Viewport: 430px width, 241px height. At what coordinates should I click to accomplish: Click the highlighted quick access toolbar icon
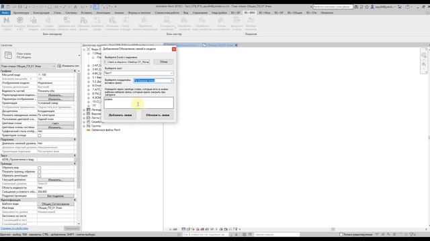(96, 7)
